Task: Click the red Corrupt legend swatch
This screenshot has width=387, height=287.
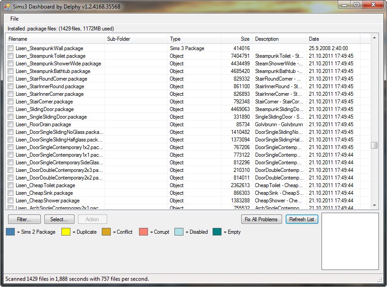Action: coord(143,232)
